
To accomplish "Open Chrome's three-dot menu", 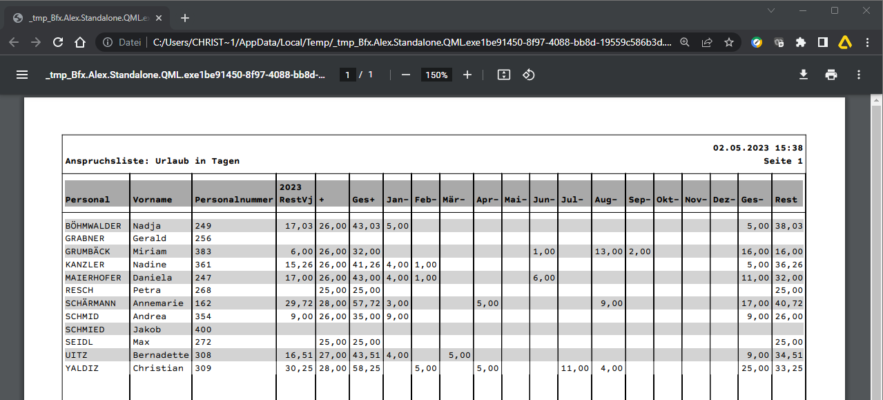I will [x=867, y=42].
